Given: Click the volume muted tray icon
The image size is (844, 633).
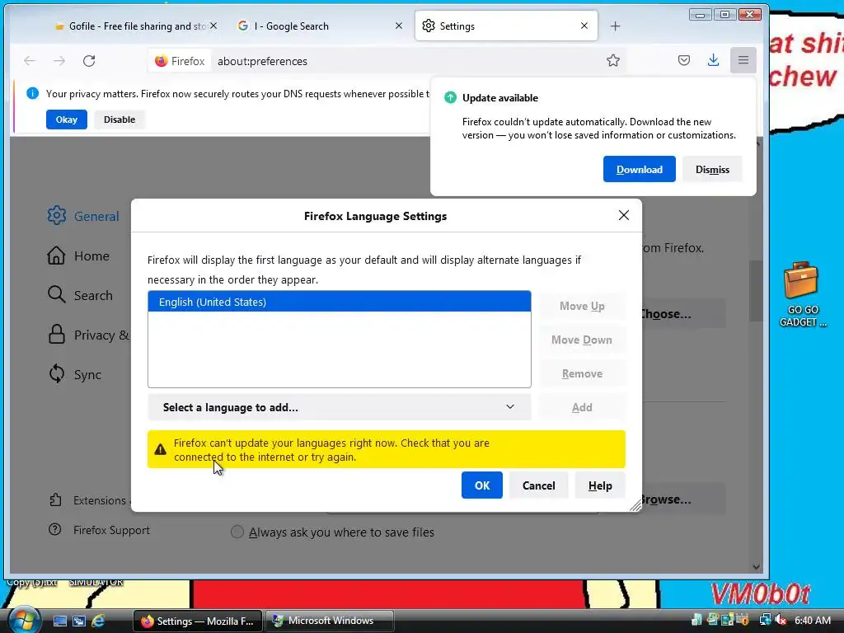Looking at the screenshot, I should click(x=781, y=620).
